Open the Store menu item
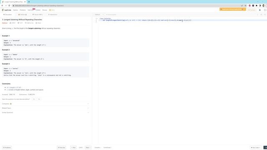This screenshot has width=267, height=150. (x=52, y=10)
